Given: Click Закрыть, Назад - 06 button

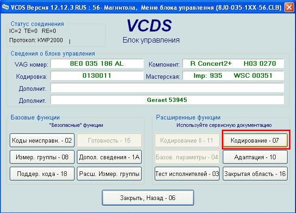Looking at the screenshot, I should 148,198.
